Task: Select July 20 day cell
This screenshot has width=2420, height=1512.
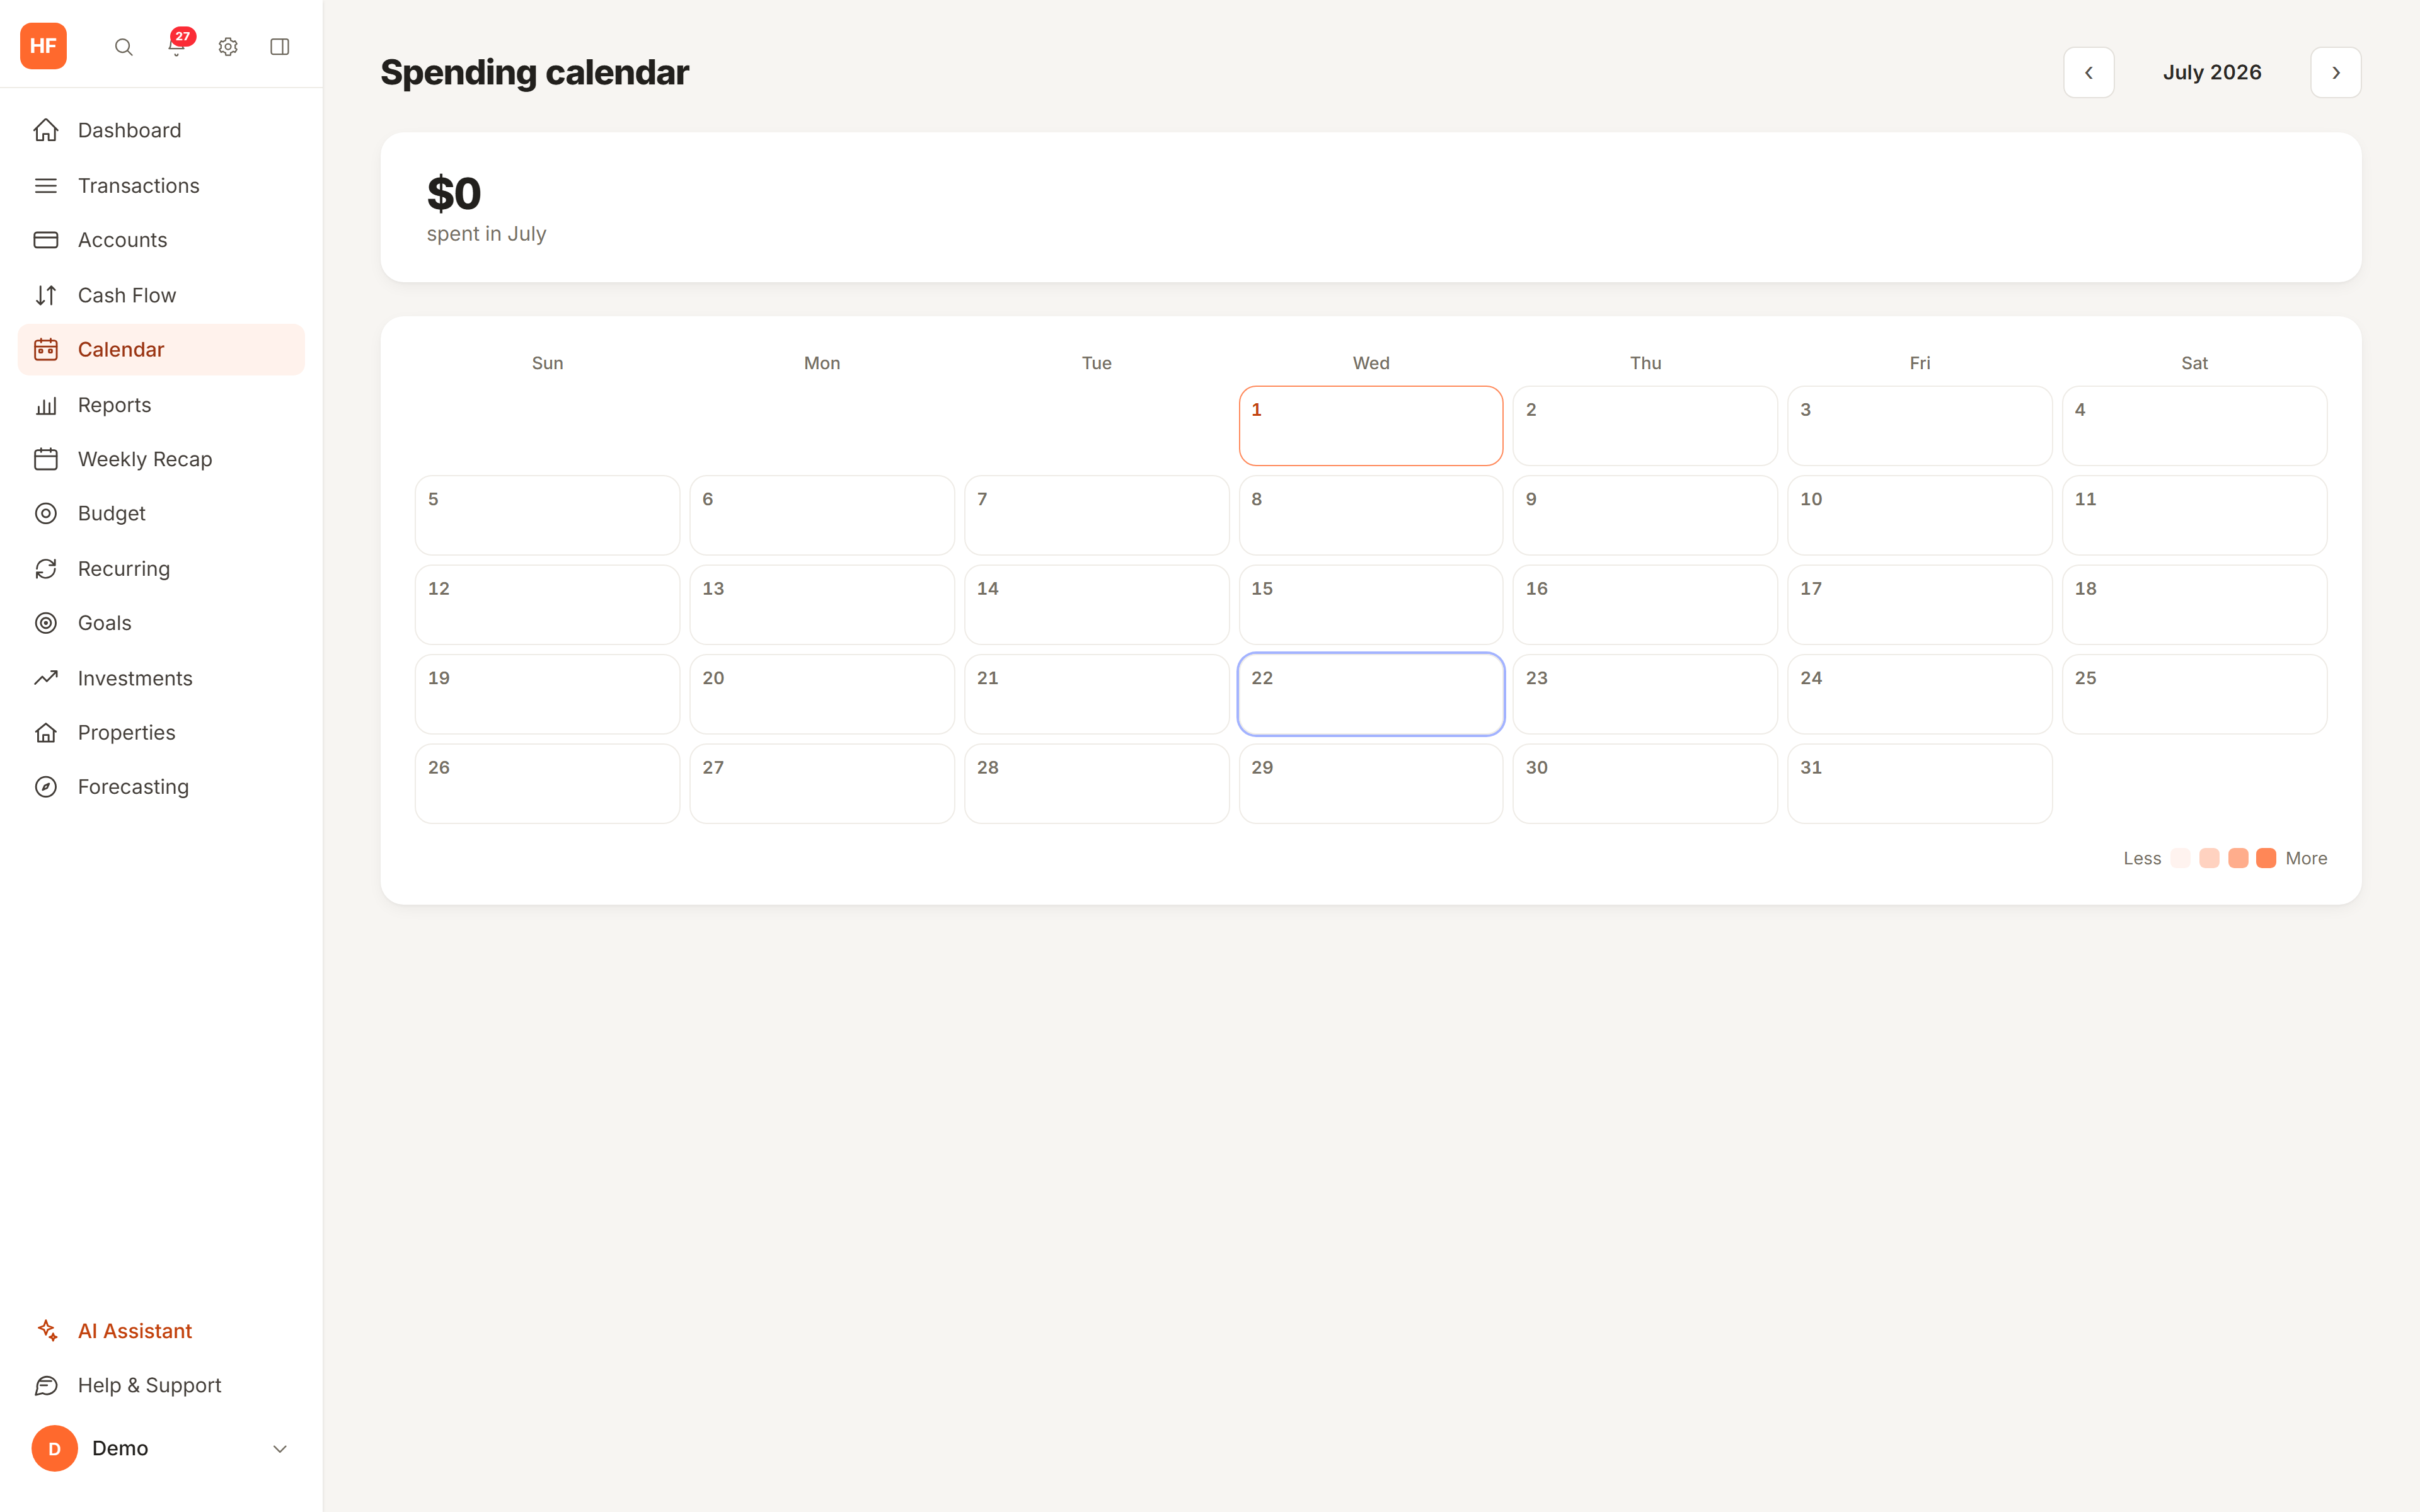Action: pyautogui.click(x=822, y=694)
